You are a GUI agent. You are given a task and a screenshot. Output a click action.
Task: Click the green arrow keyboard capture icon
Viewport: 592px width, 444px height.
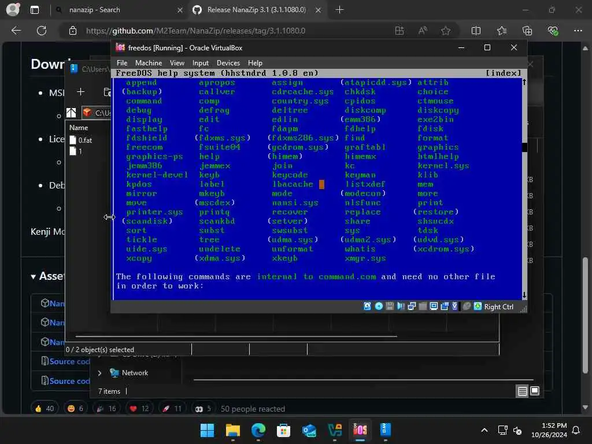(478, 306)
